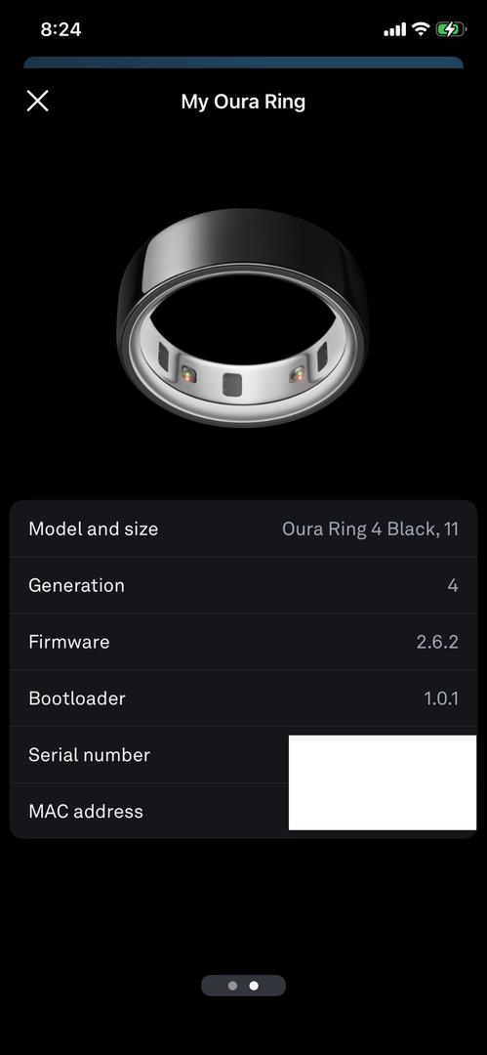Tap the battery charging icon in status bar

tap(450, 29)
